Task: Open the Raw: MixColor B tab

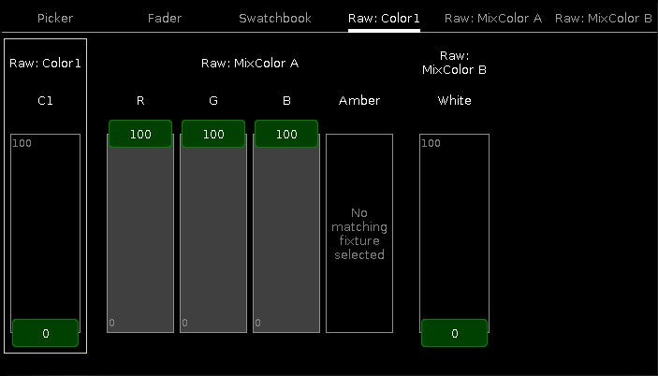Action: 603,18
